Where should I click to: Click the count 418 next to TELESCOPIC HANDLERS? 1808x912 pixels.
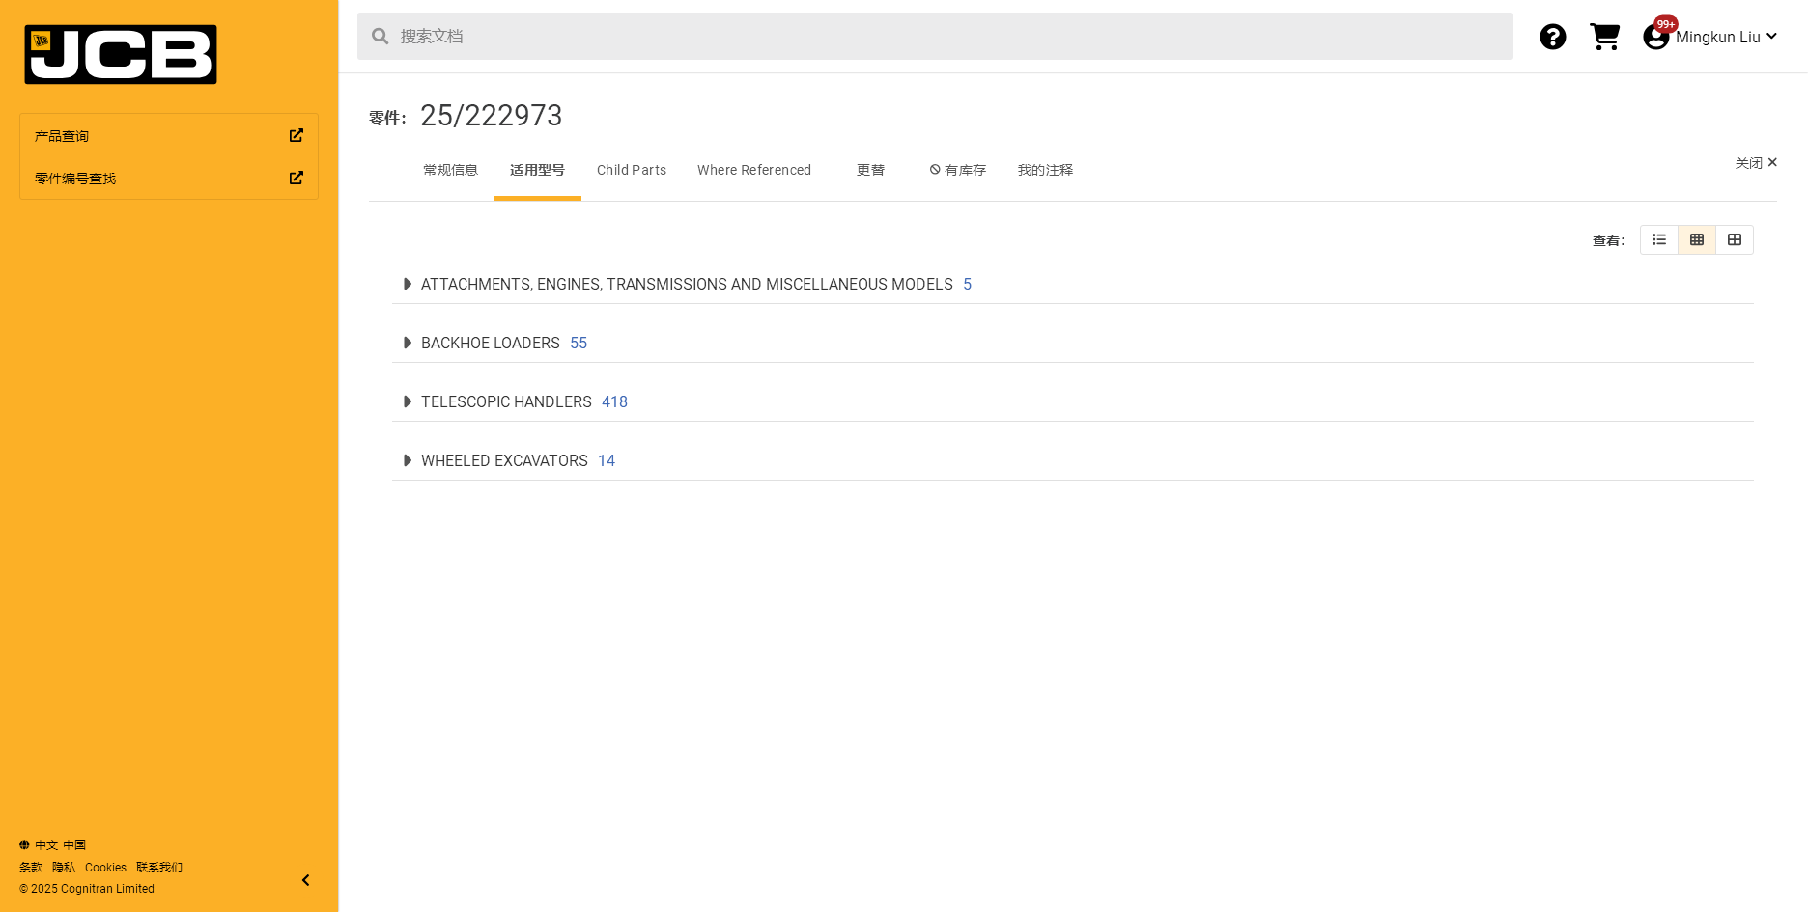pyautogui.click(x=614, y=401)
